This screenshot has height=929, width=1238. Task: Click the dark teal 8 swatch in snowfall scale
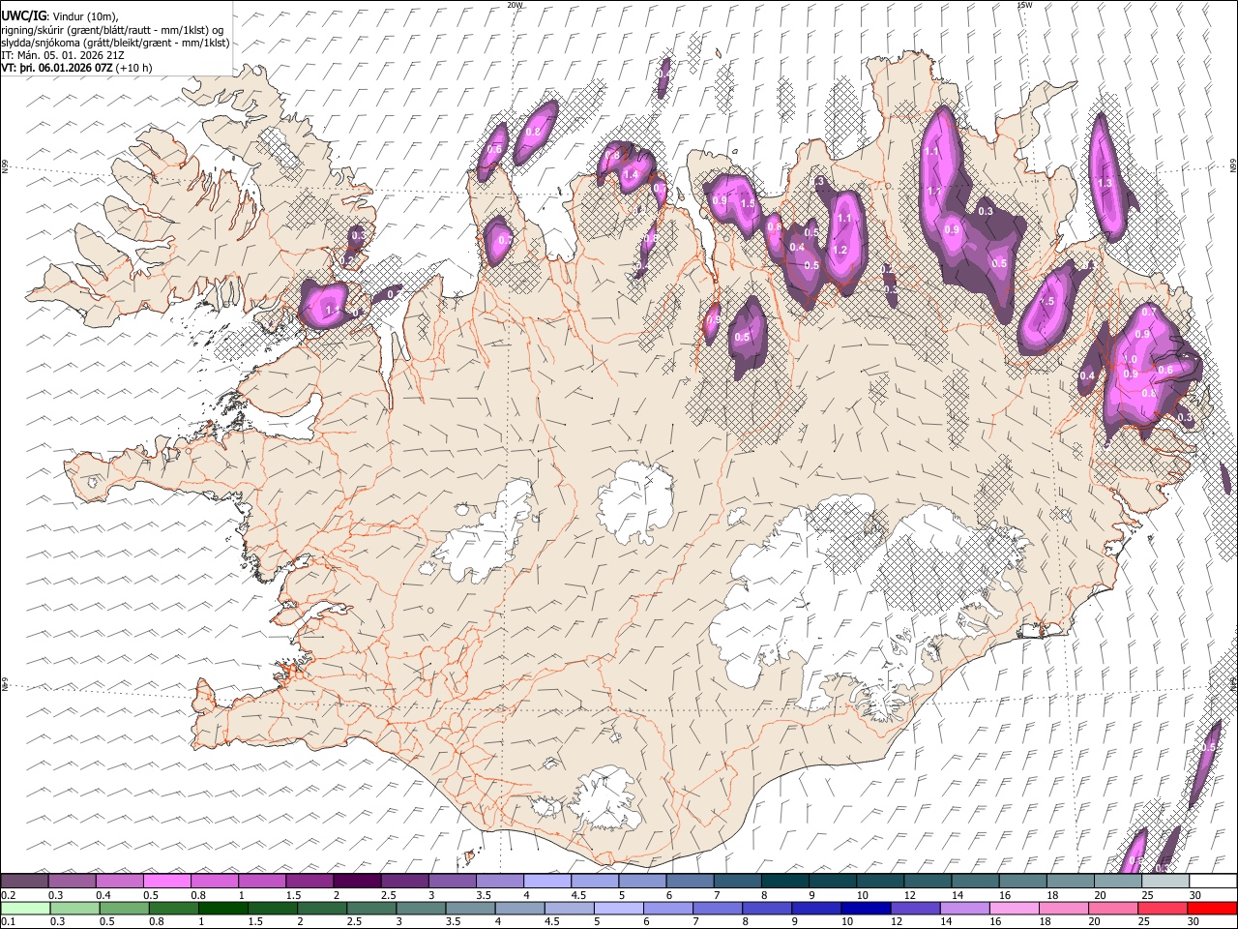click(x=784, y=882)
